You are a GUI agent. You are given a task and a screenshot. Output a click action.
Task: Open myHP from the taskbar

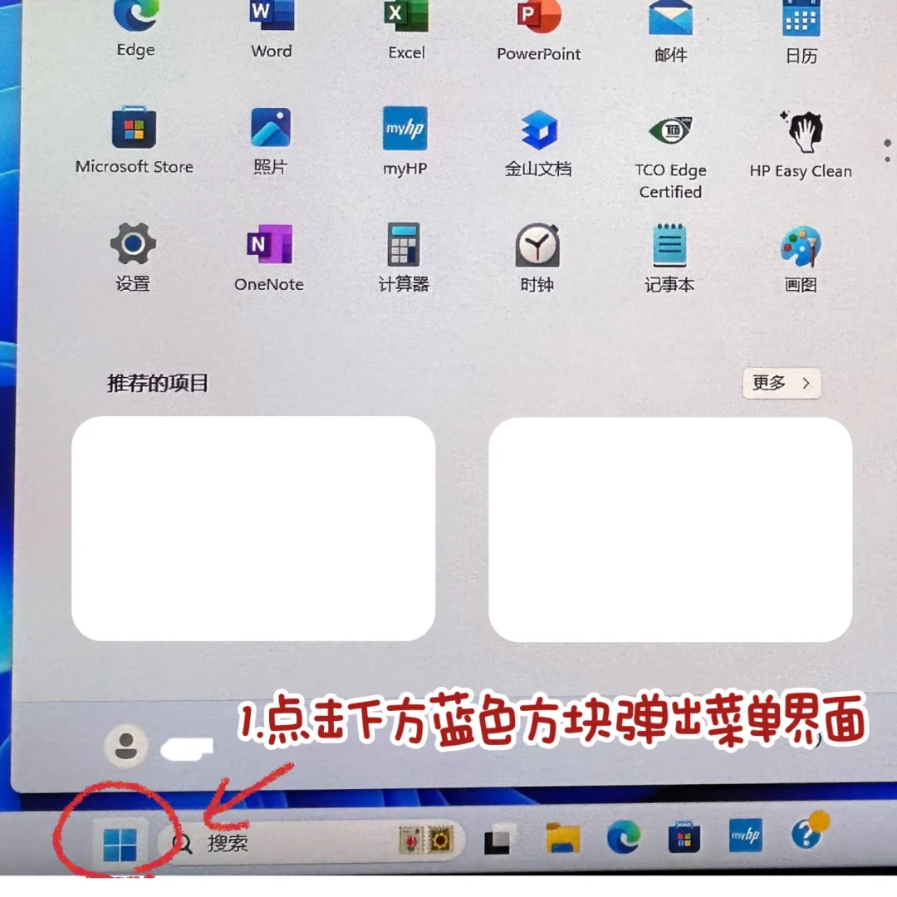coord(745,836)
